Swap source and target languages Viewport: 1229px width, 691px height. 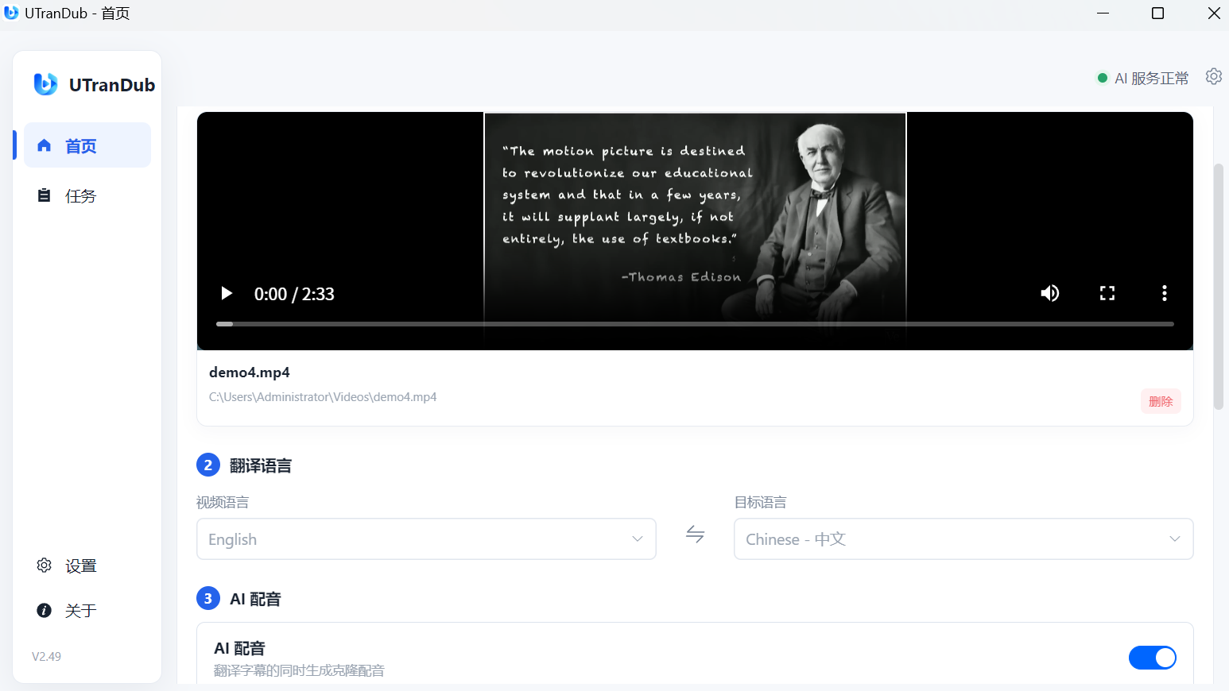pos(695,535)
